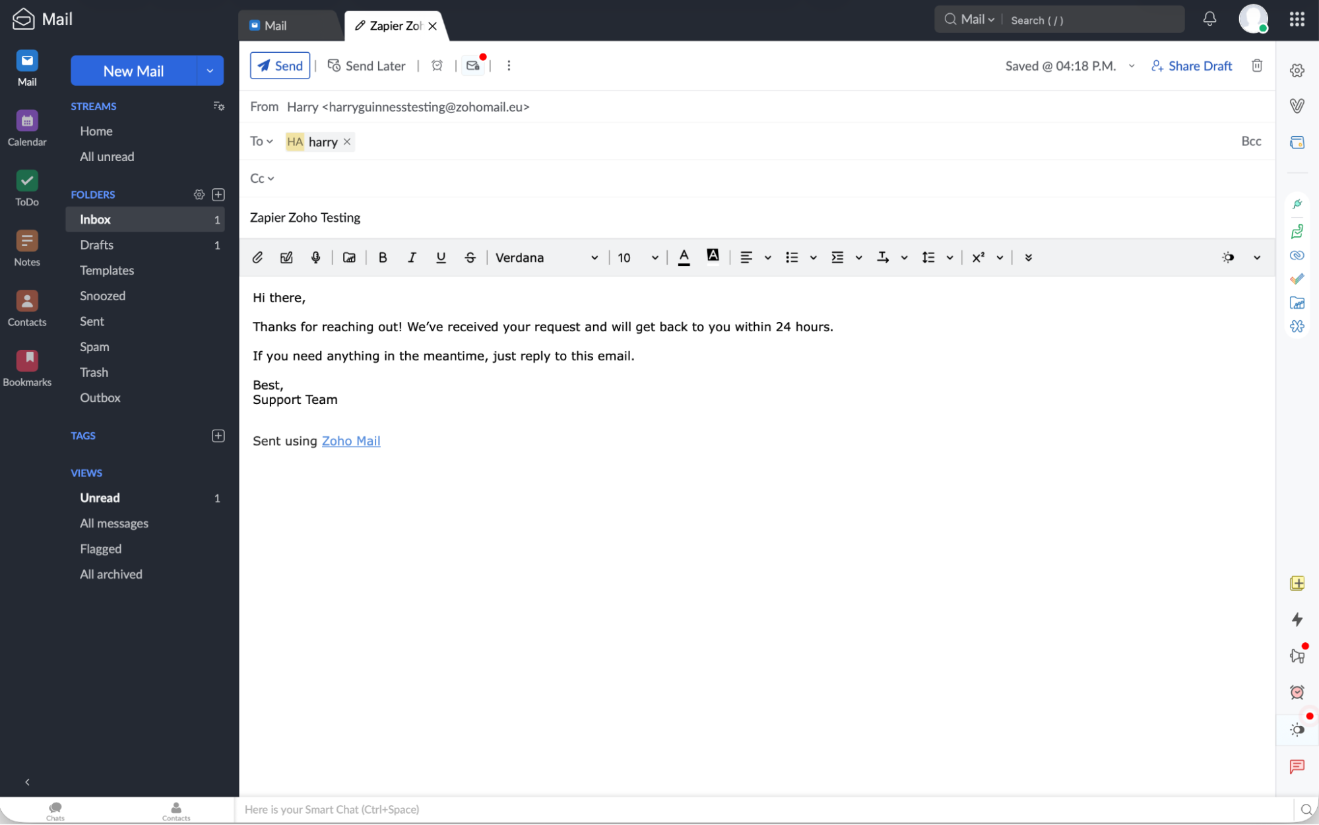Attach a file using the paperclip icon
This screenshot has height=825, width=1319.
pos(257,257)
